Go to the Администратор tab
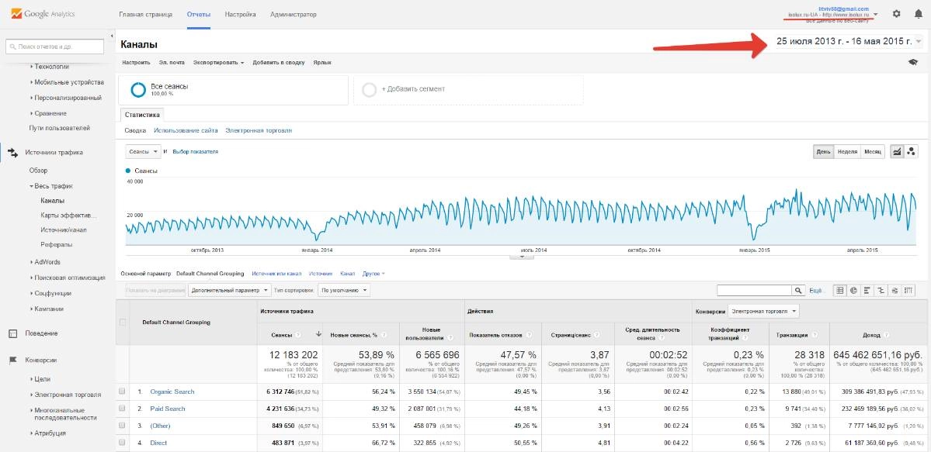This screenshot has width=931, height=452. tap(293, 15)
